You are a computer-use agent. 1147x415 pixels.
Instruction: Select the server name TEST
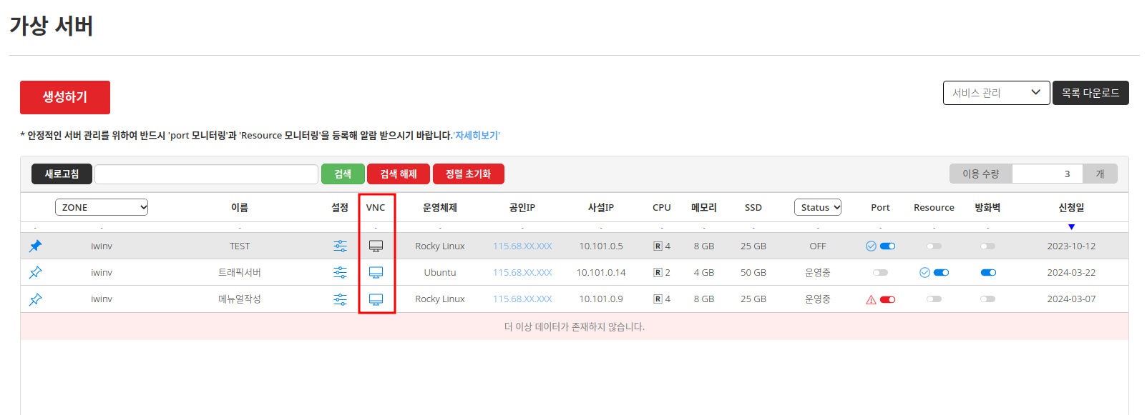point(240,246)
